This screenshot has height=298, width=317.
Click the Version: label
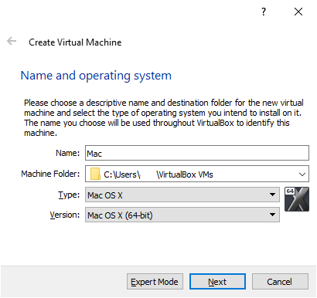65,215
